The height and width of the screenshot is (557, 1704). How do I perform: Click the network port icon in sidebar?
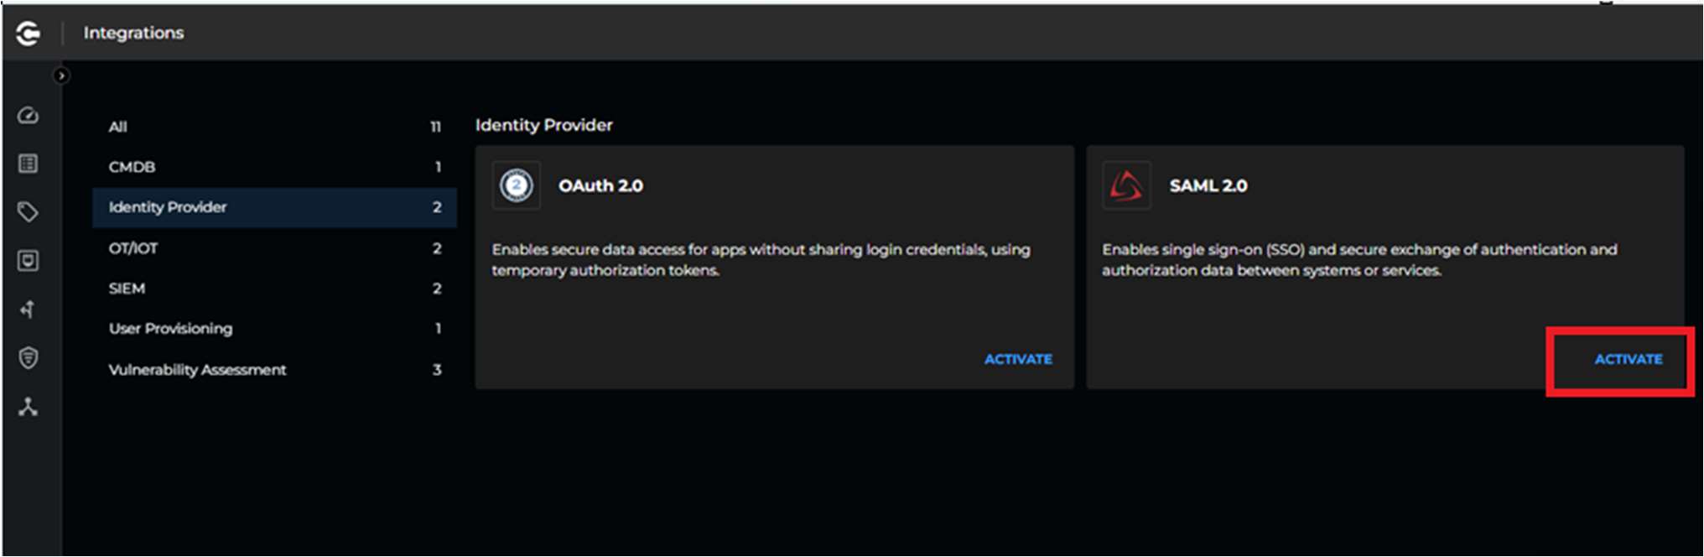click(x=28, y=261)
